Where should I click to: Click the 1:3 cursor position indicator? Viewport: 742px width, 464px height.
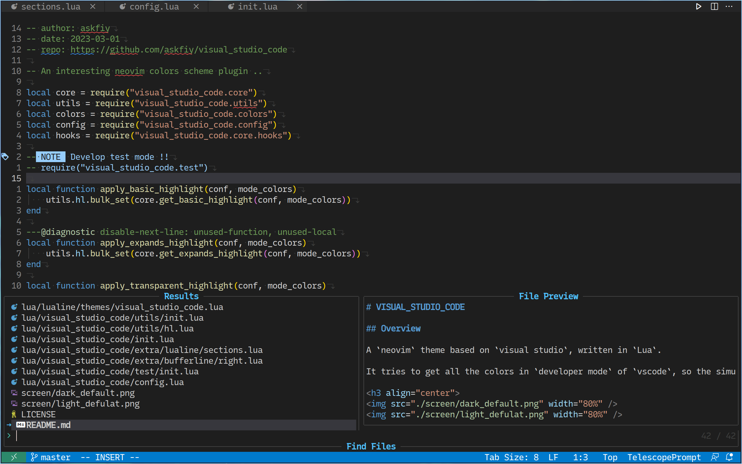click(580, 457)
